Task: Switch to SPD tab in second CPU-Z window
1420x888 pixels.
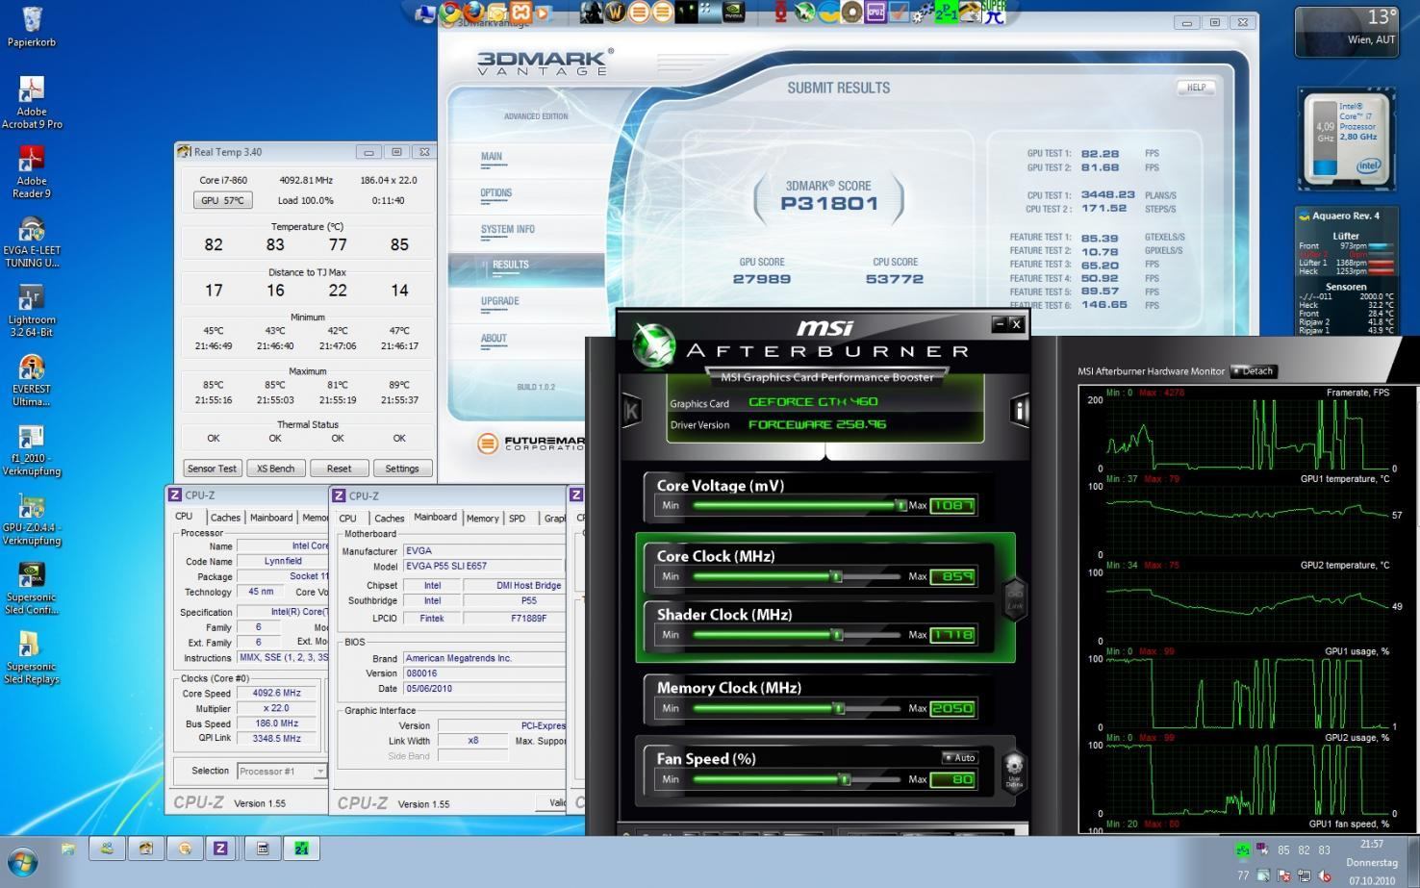Action: [x=518, y=519]
